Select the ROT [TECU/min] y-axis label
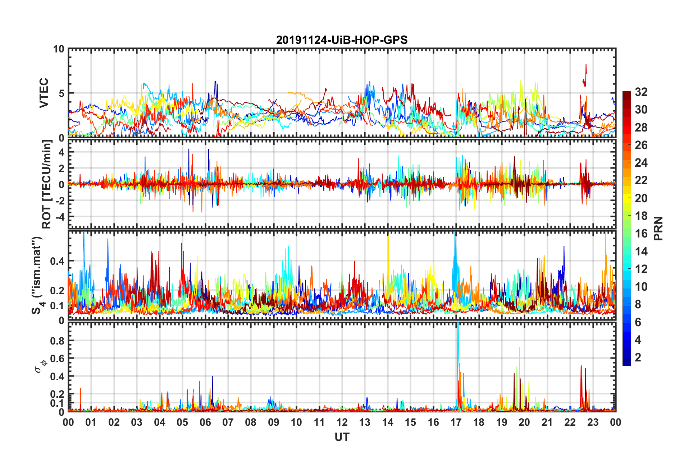Screen dimensions: 684x457 47,184
